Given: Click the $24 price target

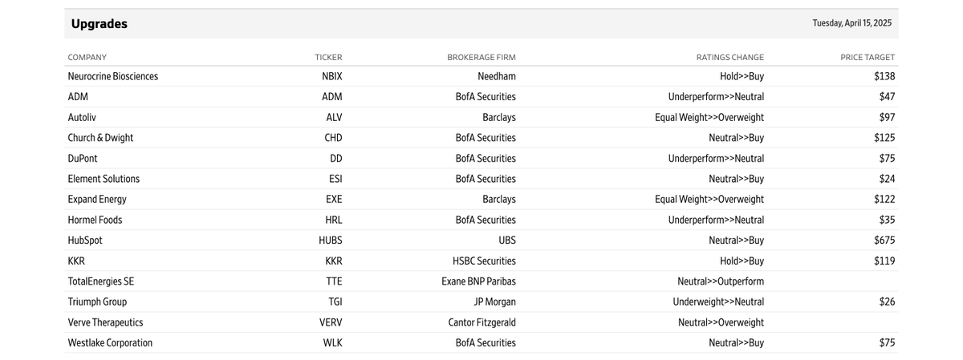Looking at the screenshot, I should [887, 179].
